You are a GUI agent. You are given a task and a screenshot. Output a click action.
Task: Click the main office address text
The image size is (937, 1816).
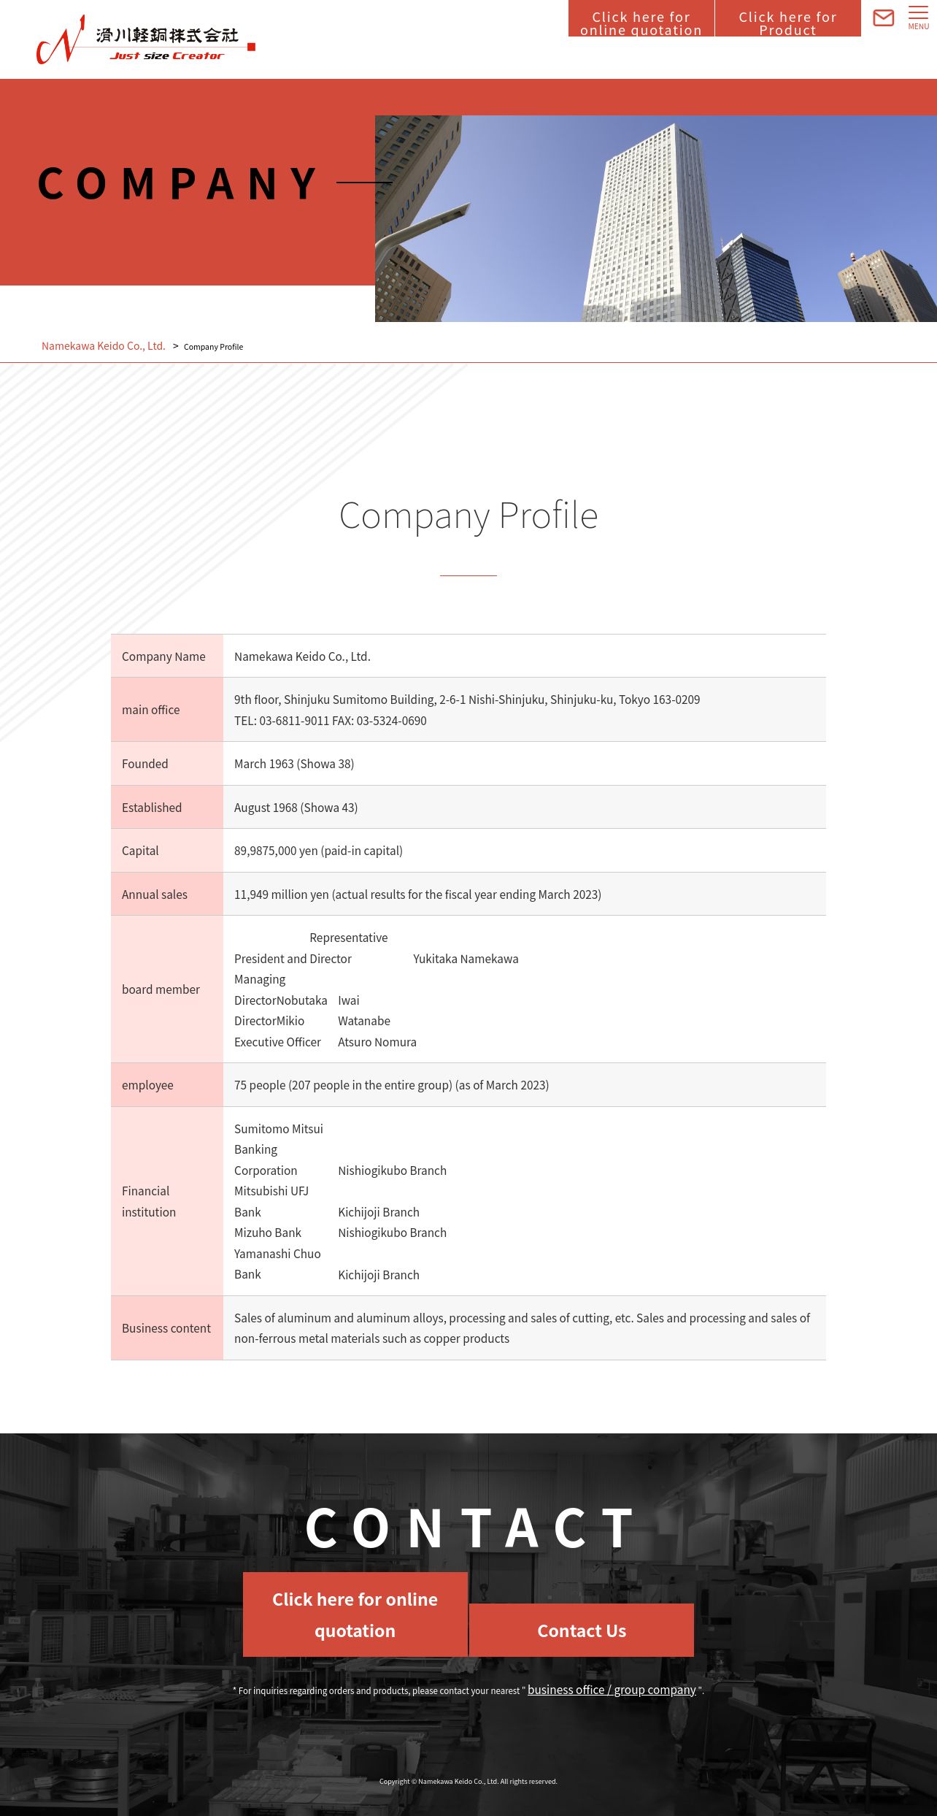467,700
